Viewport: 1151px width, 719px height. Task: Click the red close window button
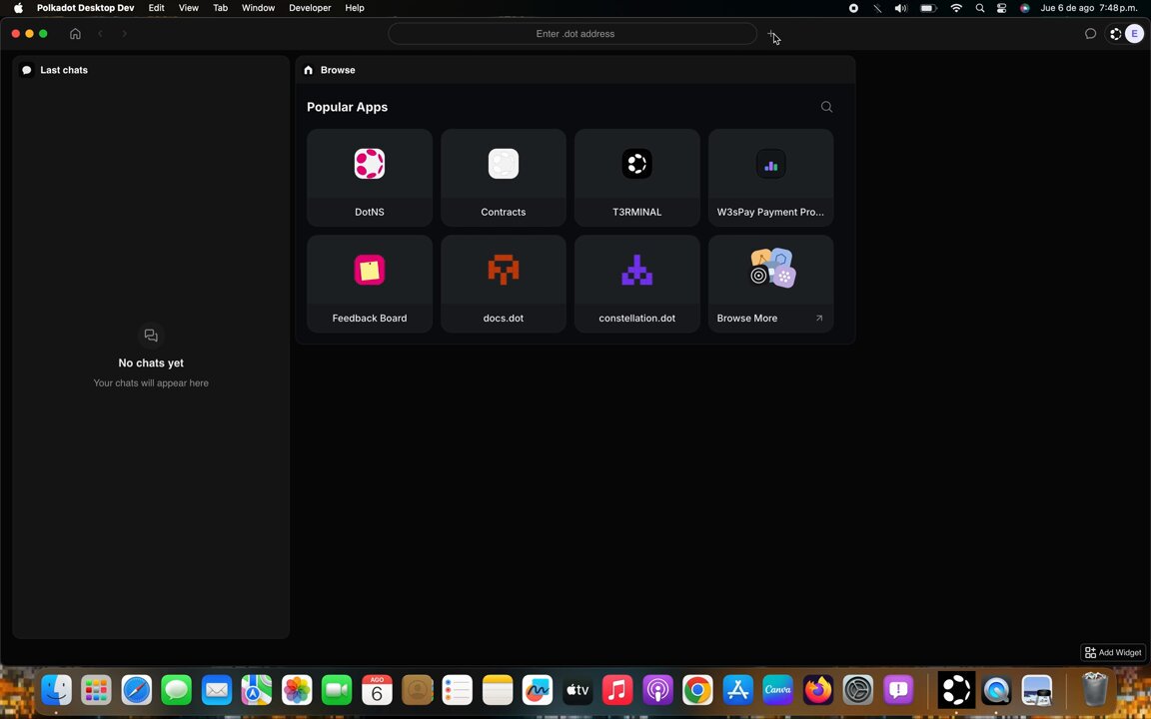(15, 34)
